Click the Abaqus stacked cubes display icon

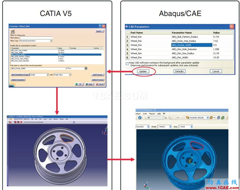211,118
